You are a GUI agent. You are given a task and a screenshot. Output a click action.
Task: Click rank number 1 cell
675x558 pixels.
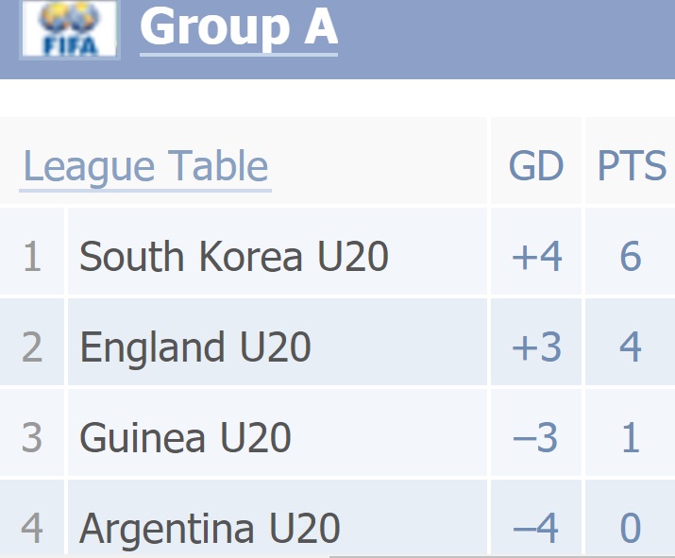pos(32,257)
